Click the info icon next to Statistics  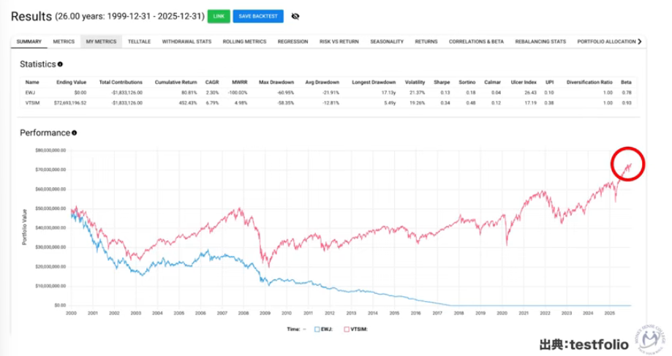point(60,64)
